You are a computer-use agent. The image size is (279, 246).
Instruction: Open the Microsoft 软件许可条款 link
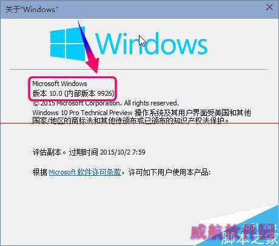pyautogui.click(x=85, y=172)
